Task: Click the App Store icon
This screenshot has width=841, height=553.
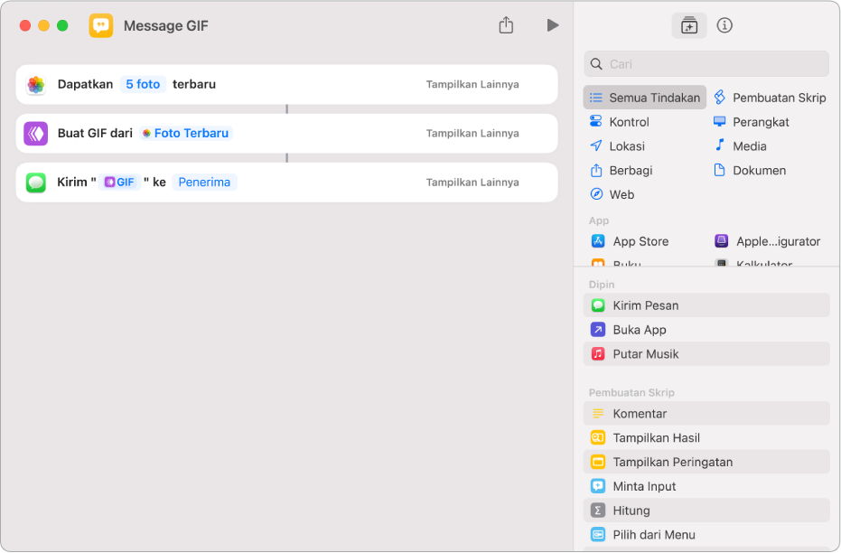Action: tap(598, 241)
